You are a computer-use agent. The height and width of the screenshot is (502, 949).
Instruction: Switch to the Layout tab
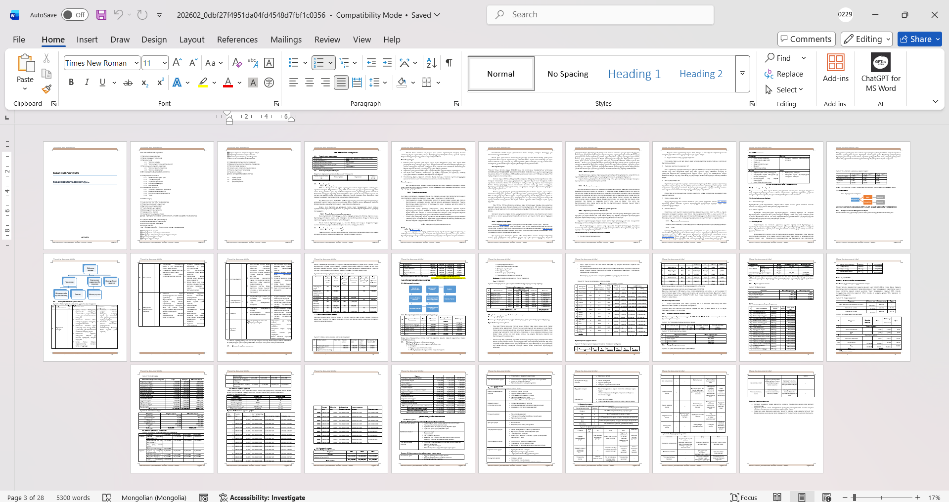pos(191,40)
